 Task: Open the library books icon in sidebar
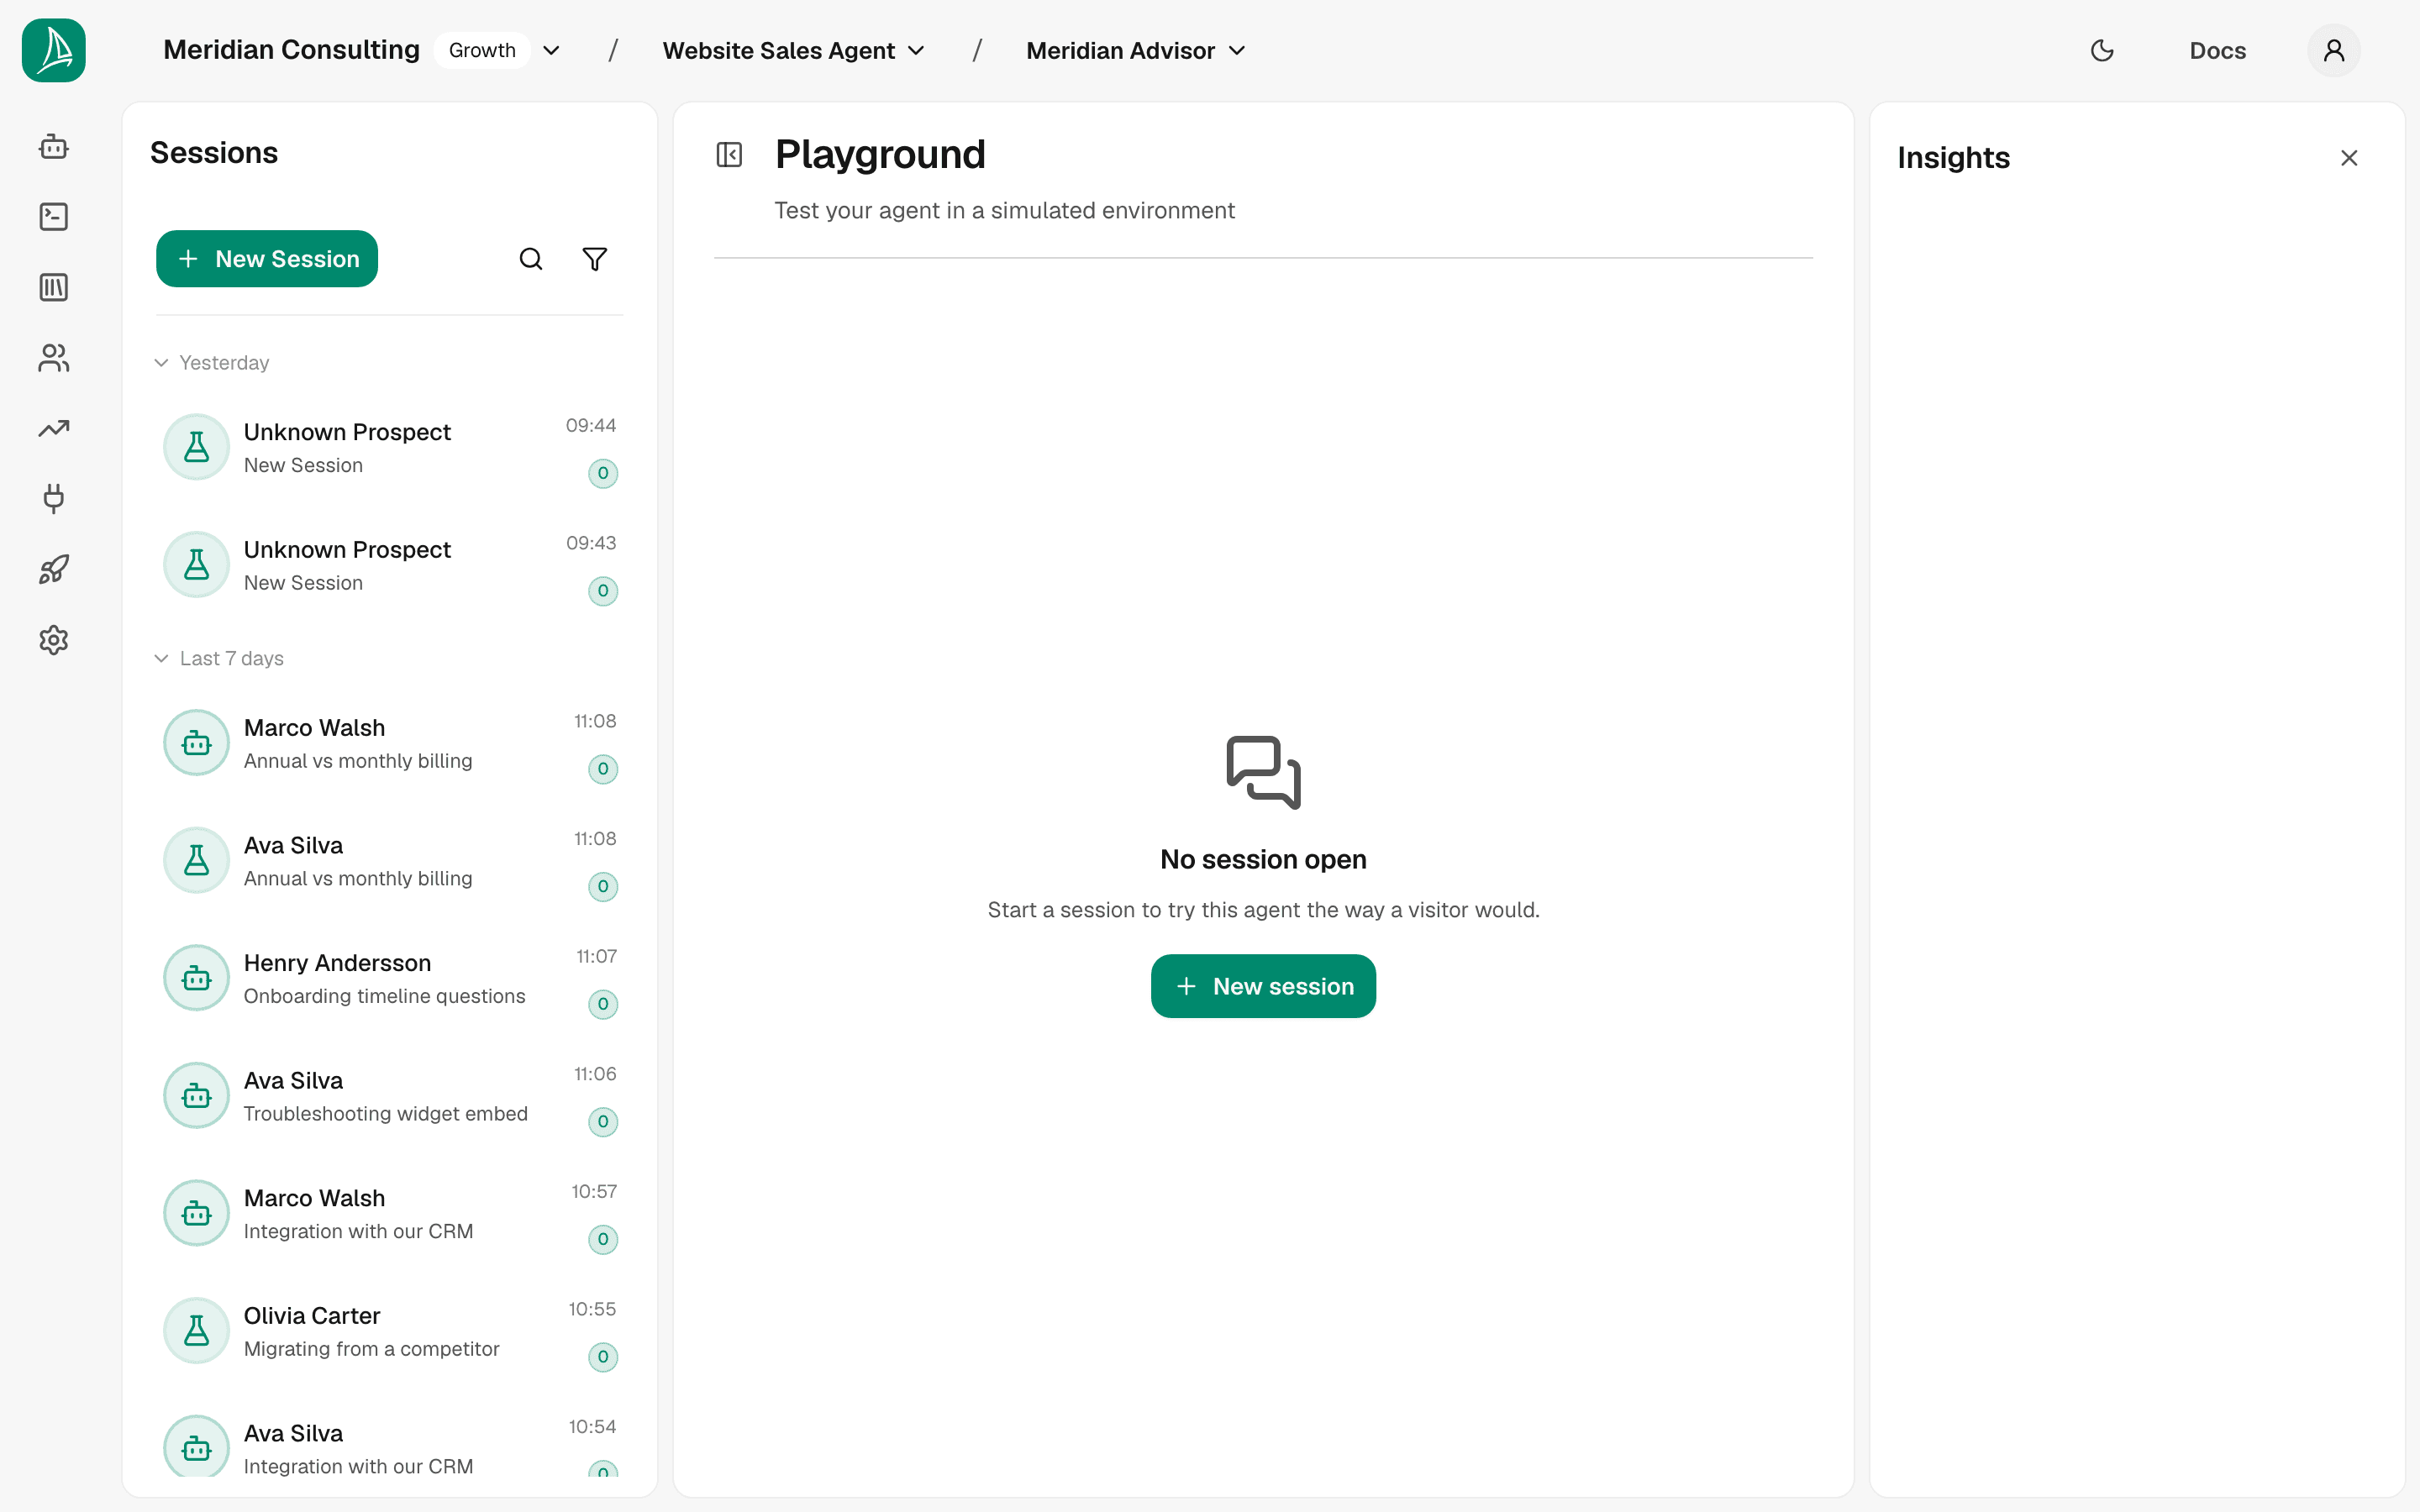click(54, 288)
